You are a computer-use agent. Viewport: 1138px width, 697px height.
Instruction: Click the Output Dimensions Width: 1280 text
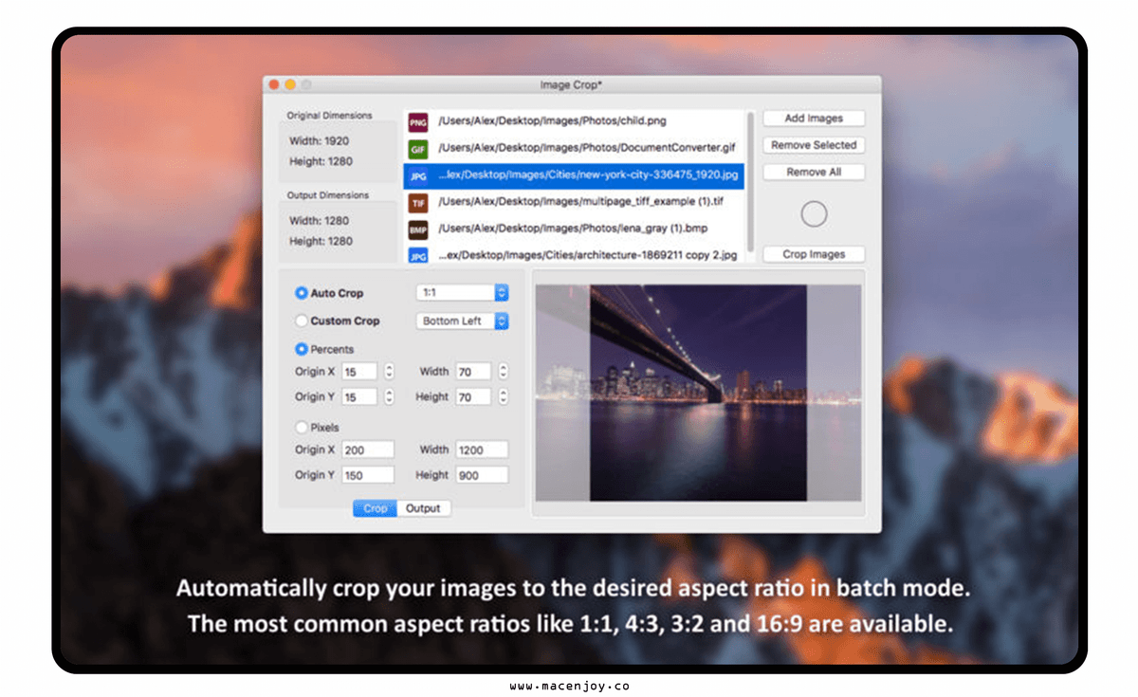(x=319, y=220)
